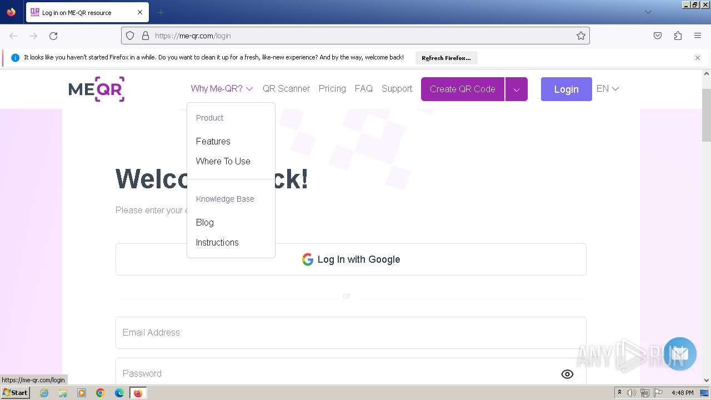This screenshot has width=711, height=400.
Task: Dismiss the Firefox refresh notification bar
Action: tap(698, 58)
